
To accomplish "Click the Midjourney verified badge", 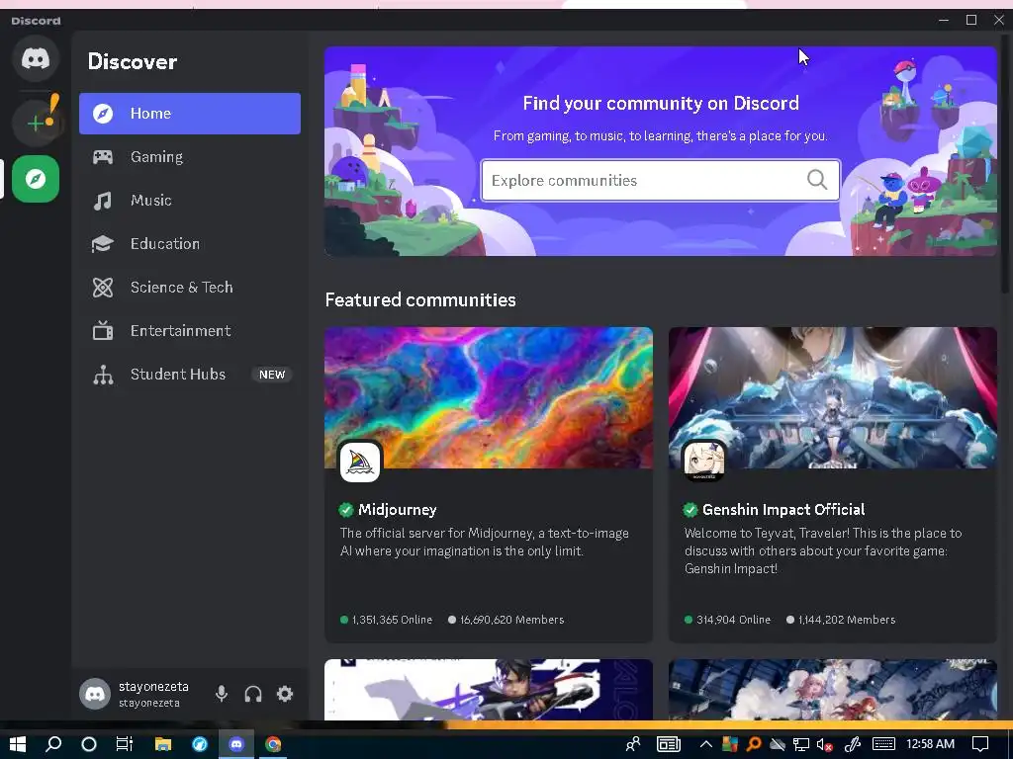I will click(346, 510).
